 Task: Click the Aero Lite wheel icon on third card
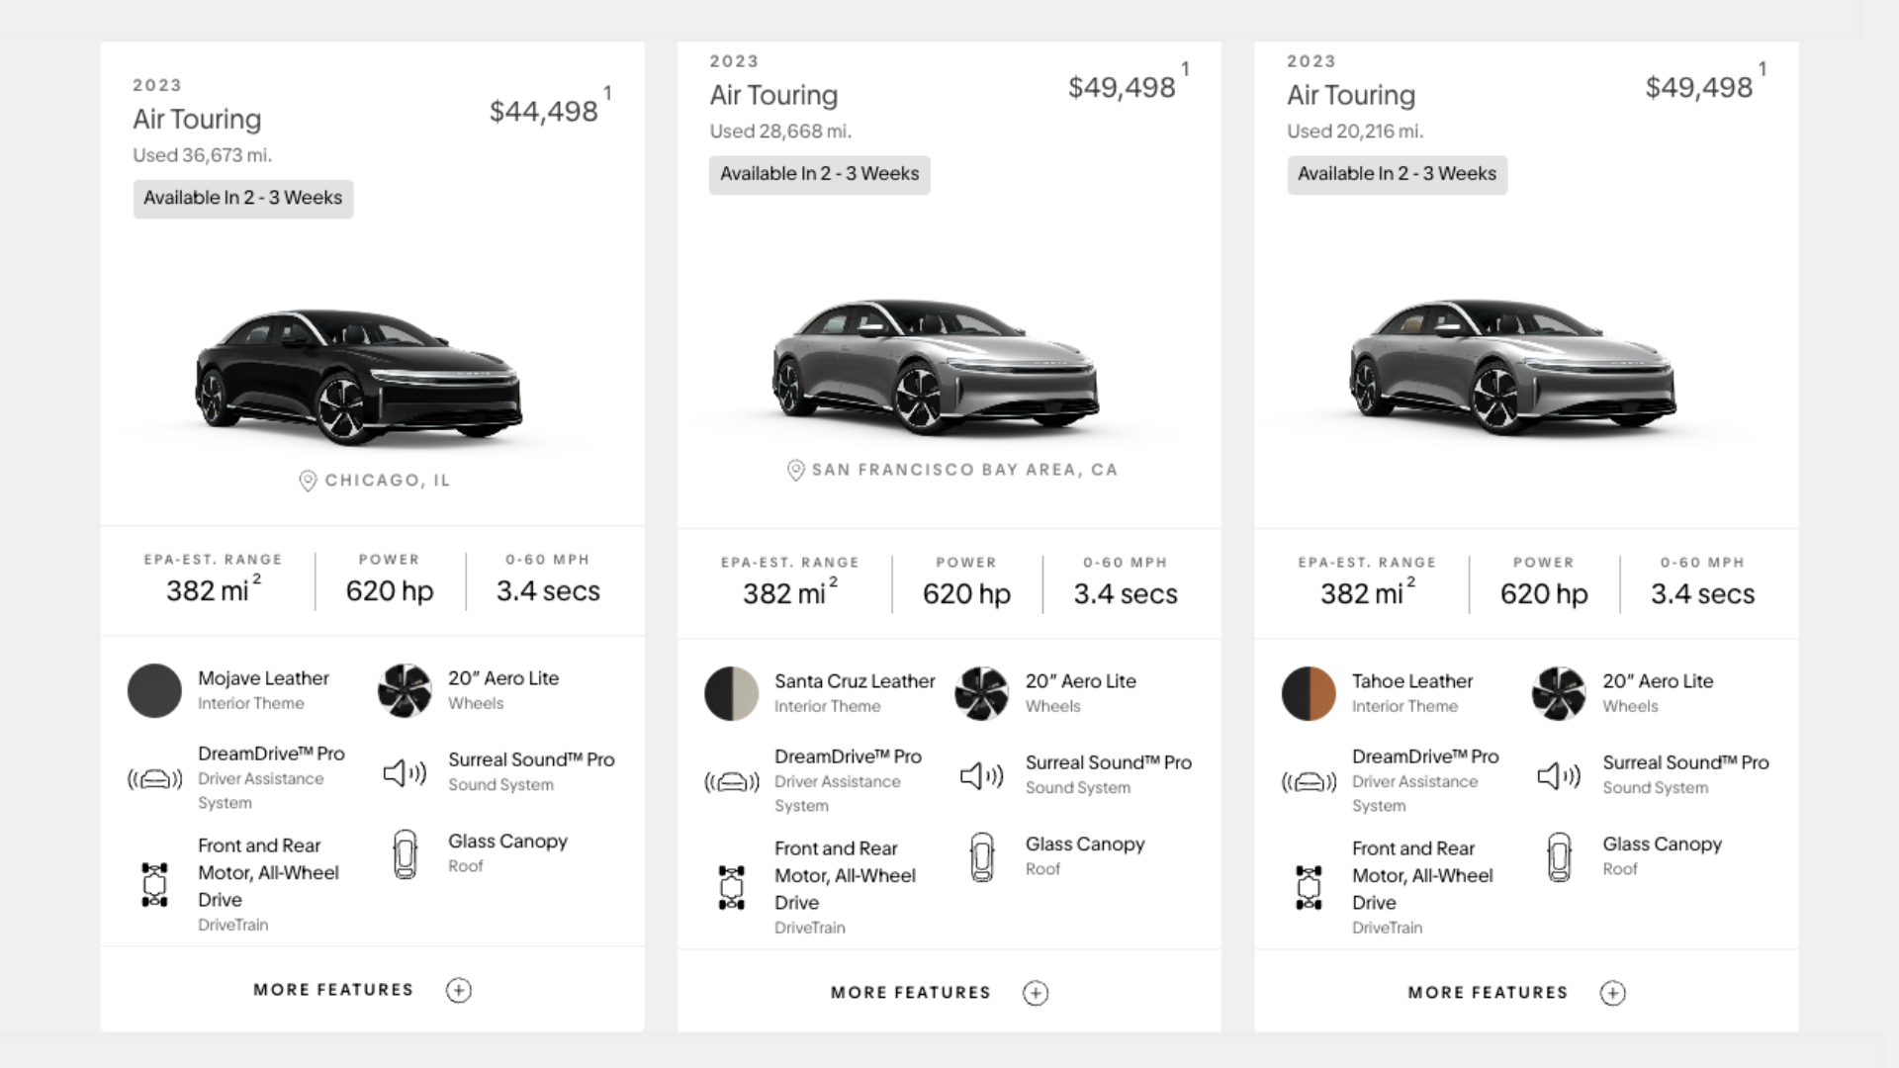[1559, 693]
